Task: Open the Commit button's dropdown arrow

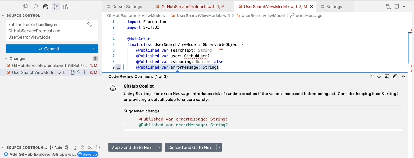Action: [x=94, y=49]
